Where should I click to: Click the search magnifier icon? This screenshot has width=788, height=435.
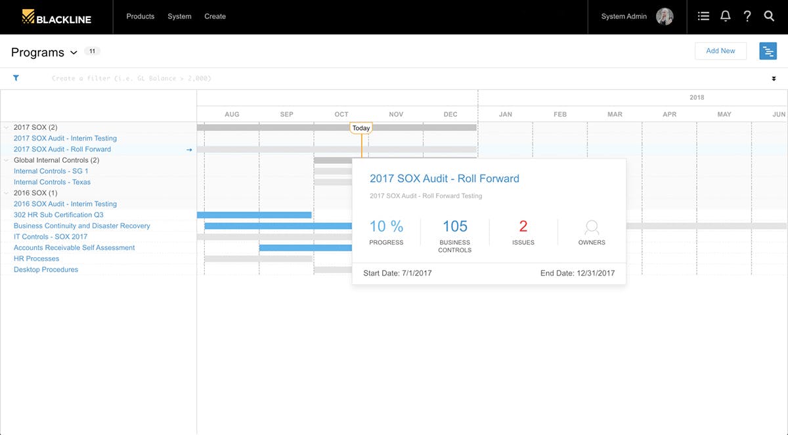pyautogui.click(x=769, y=16)
